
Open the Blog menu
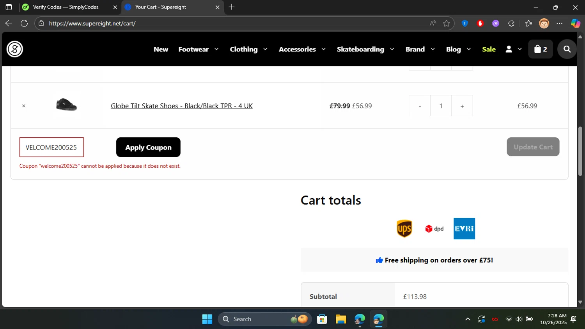coord(454,49)
